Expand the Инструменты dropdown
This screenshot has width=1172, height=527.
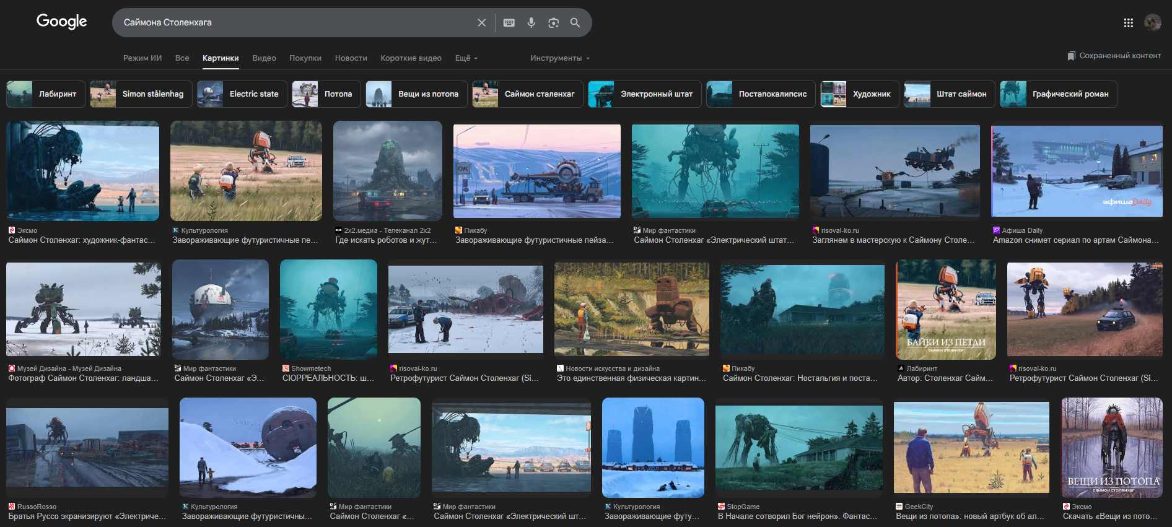[x=559, y=58]
